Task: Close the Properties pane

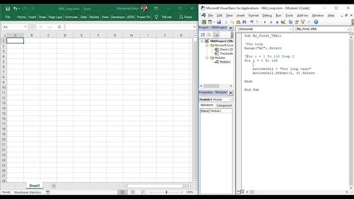Action: pyautogui.click(x=231, y=93)
